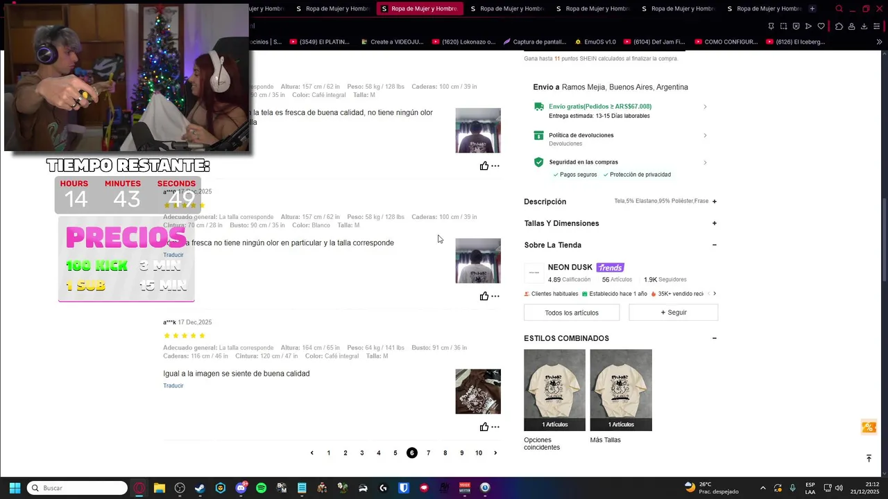Open the extensions cube icon
Viewport: 888px width, 499px height.
click(839, 26)
